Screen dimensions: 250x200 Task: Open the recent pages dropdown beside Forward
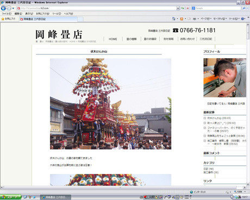coord(13,8)
